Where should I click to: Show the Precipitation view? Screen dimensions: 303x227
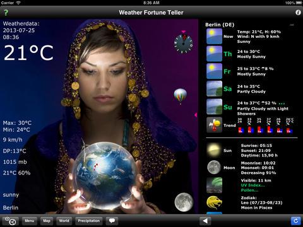click(89, 221)
